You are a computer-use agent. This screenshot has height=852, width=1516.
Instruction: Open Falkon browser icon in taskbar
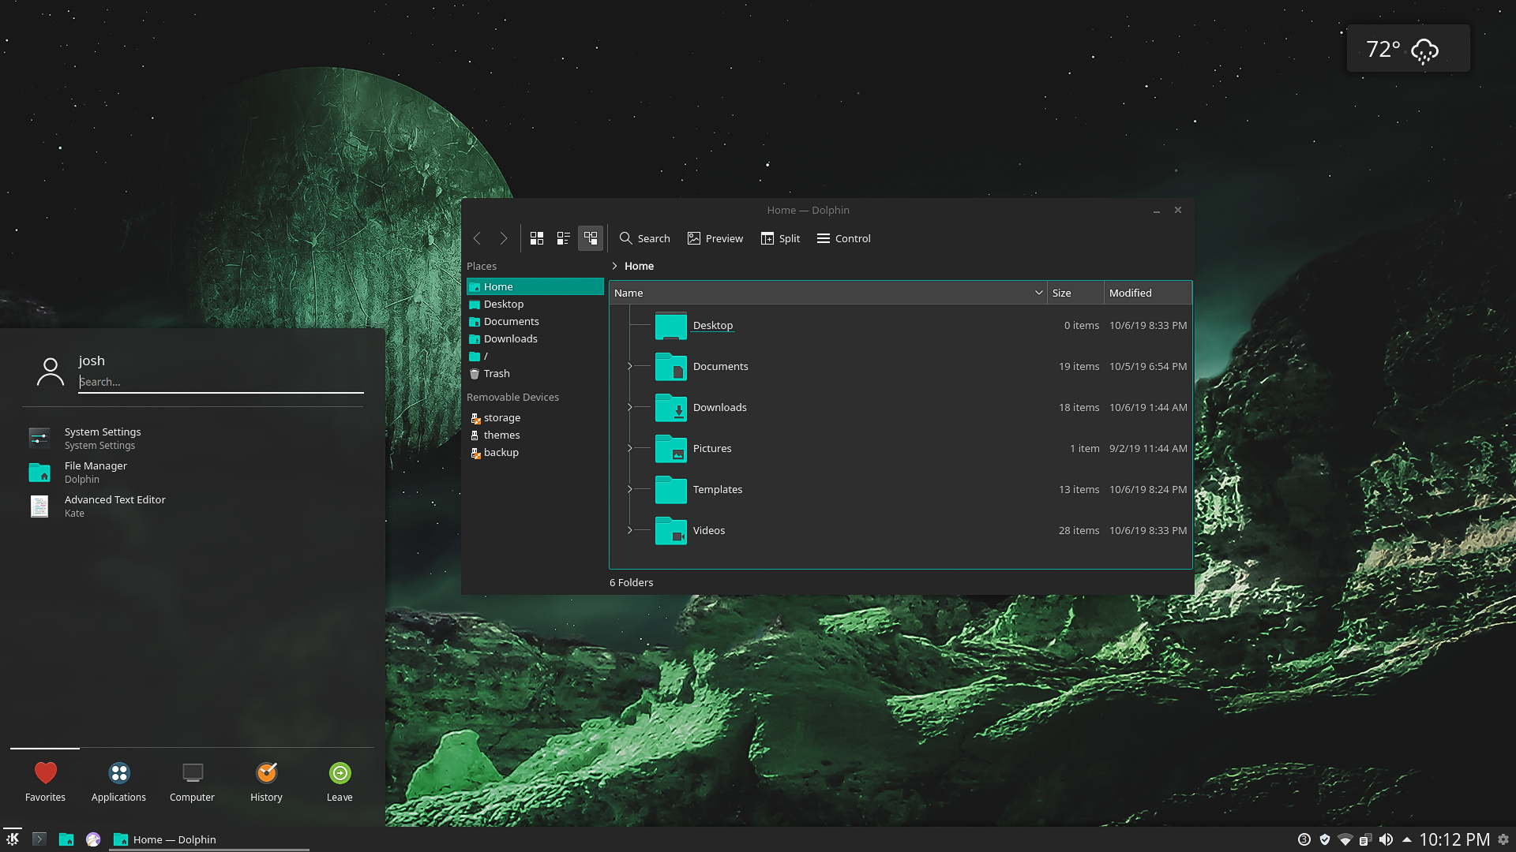[x=93, y=839]
